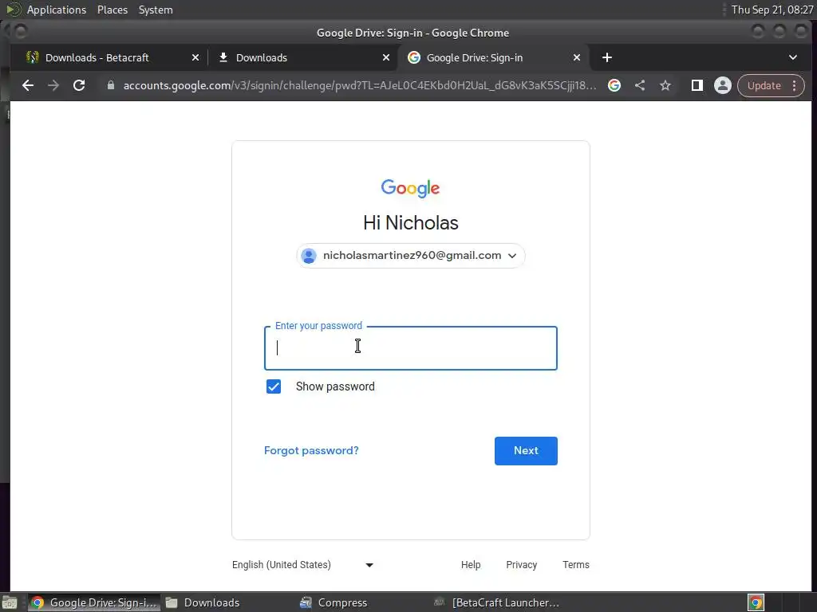Bookmark this tab with star icon
The image size is (817, 612).
point(665,85)
